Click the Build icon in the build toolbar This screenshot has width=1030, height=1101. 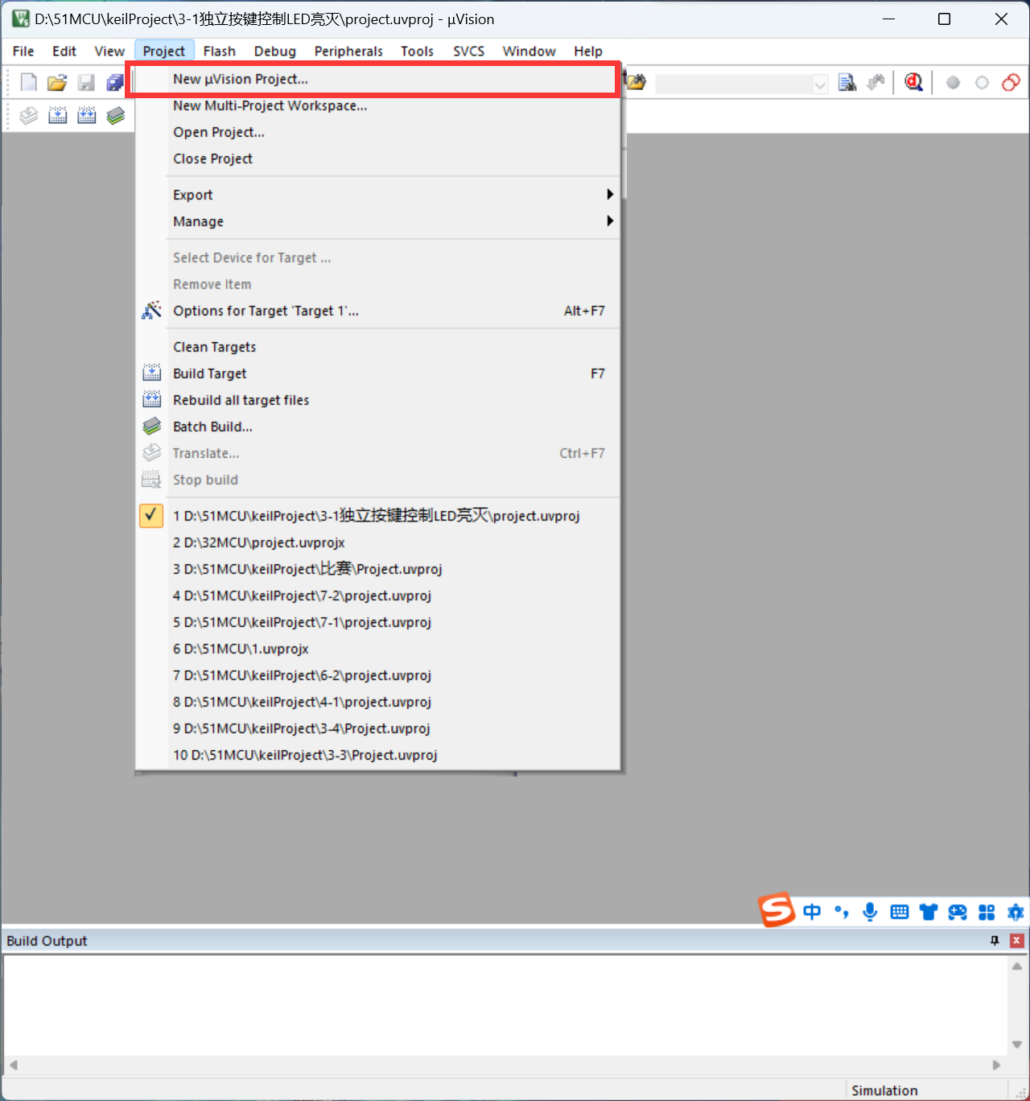click(58, 116)
